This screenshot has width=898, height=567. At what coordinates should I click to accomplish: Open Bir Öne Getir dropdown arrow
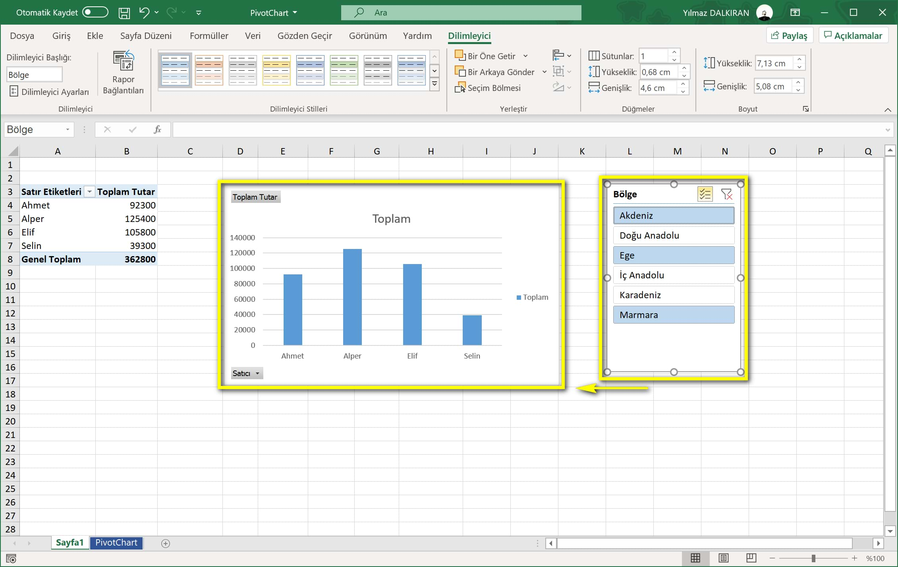click(525, 56)
